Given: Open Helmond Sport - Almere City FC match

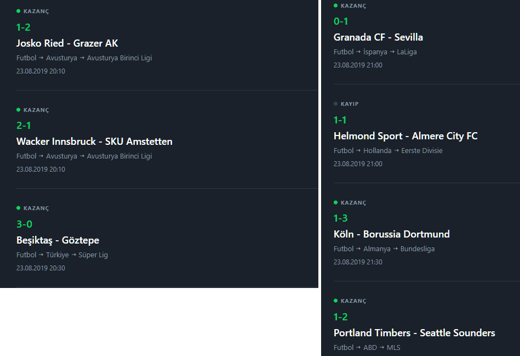Looking at the screenshot, I should pos(405,136).
